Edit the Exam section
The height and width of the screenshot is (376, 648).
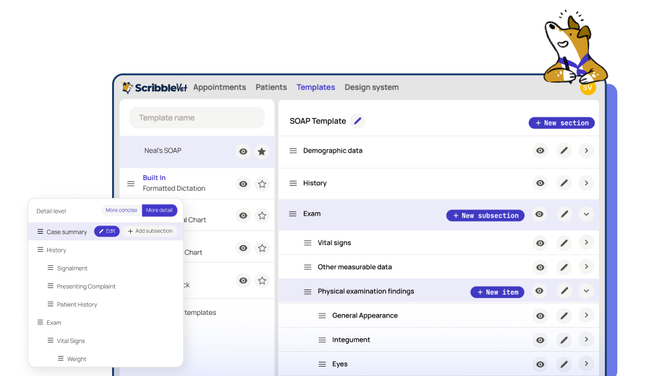(564, 214)
